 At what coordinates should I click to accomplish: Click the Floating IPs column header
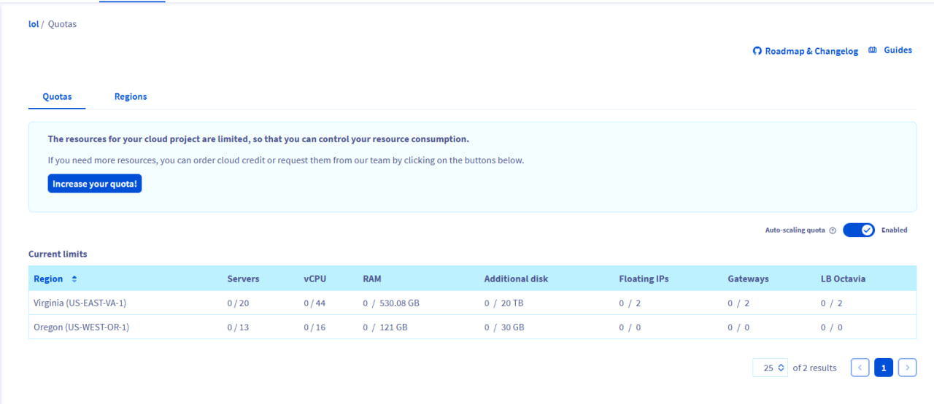[644, 279]
